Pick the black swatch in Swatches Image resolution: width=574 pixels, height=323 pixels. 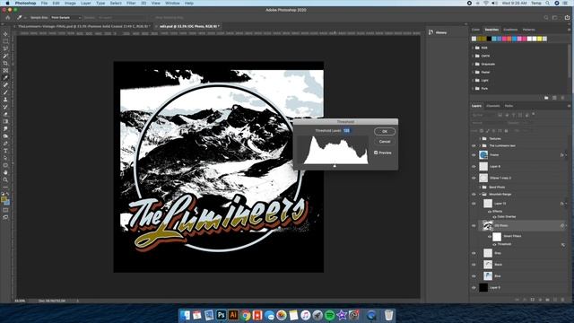(489, 39)
